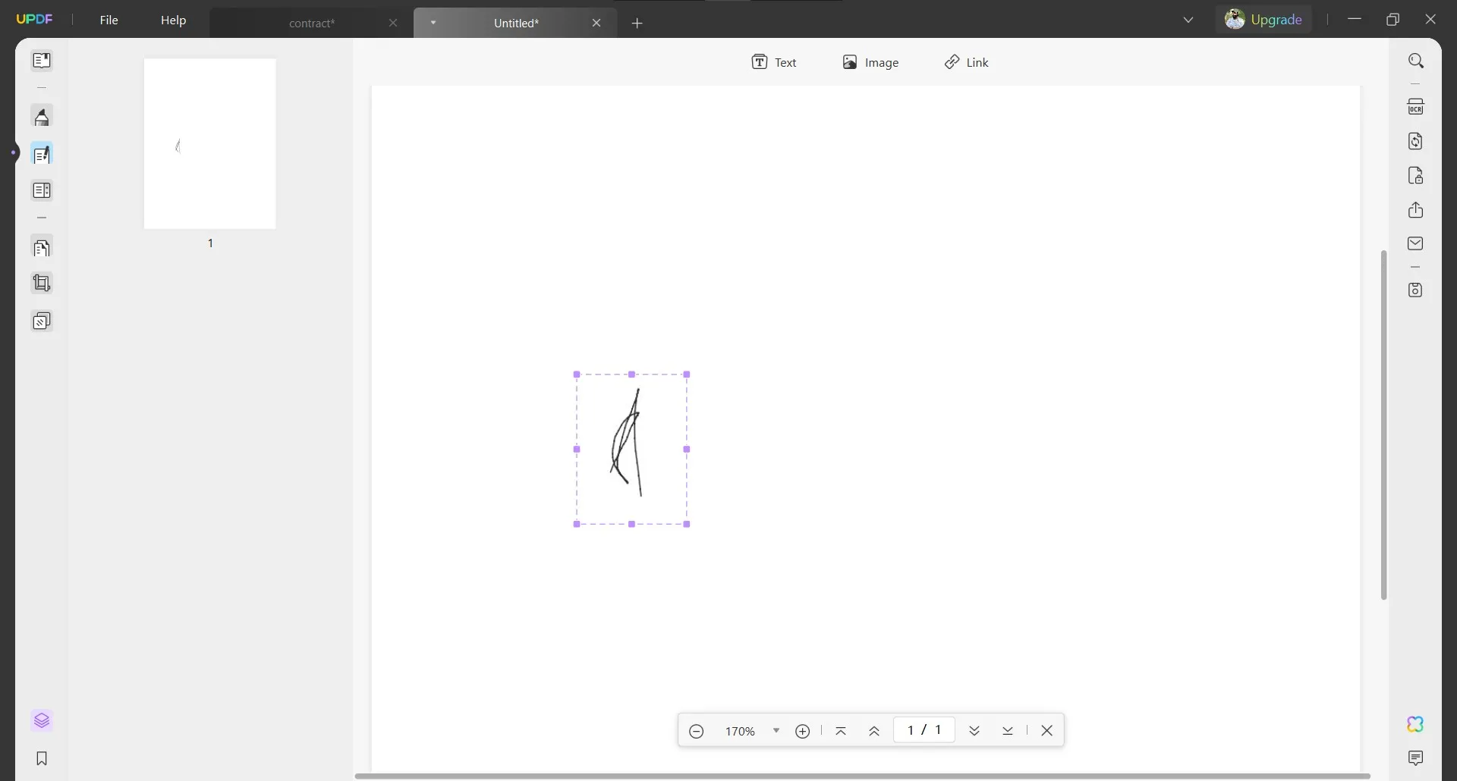The height and width of the screenshot is (781, 1457).
Task: Go to the previous page
Action: click(x=874, y=732)
